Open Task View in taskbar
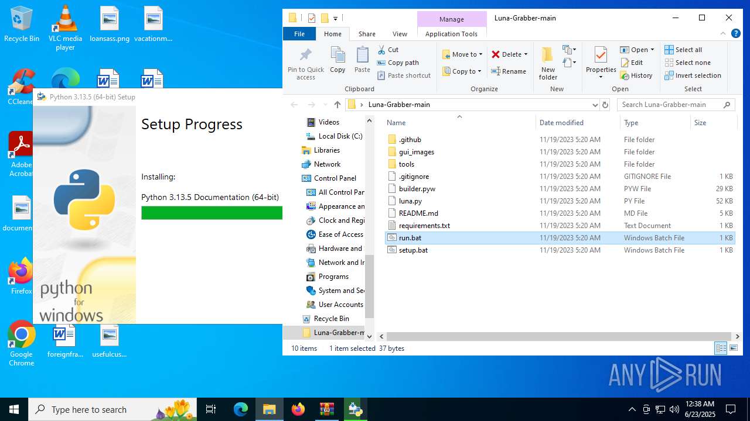 pyautogui.click(x=211, y=409)
